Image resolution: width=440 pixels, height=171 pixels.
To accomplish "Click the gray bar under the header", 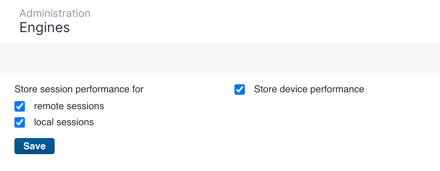I will (x=220, y=59).
